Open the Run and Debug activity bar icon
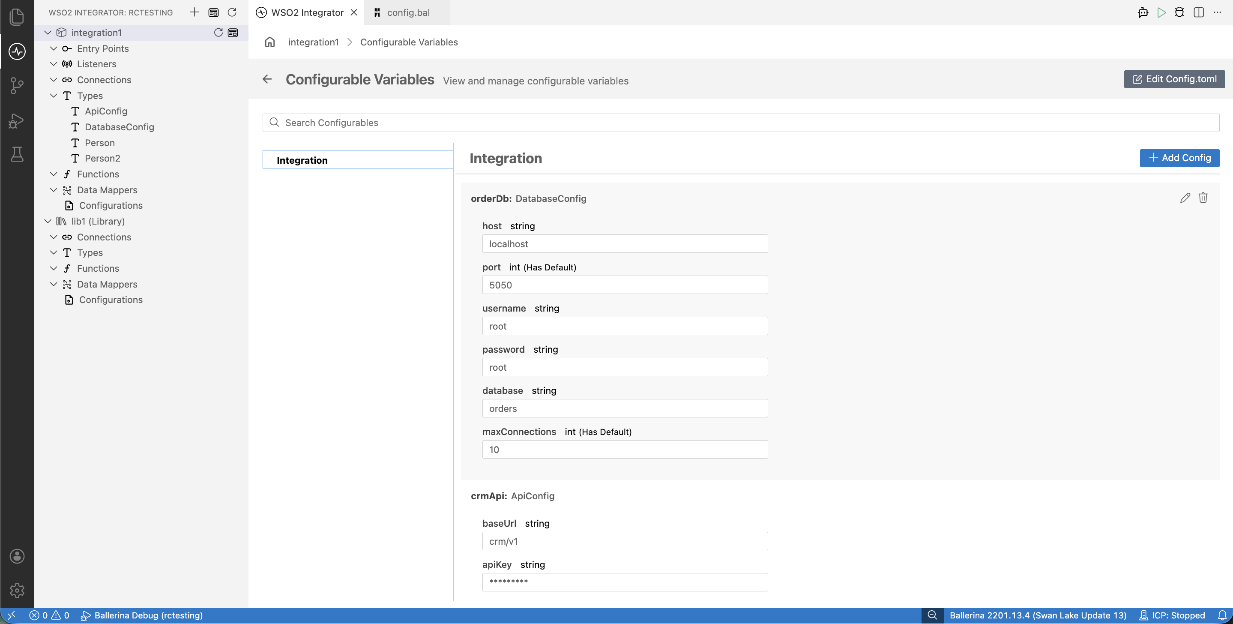Viewport: 1233px width, 624px height. pyautogui.click(x=17, y=121)
